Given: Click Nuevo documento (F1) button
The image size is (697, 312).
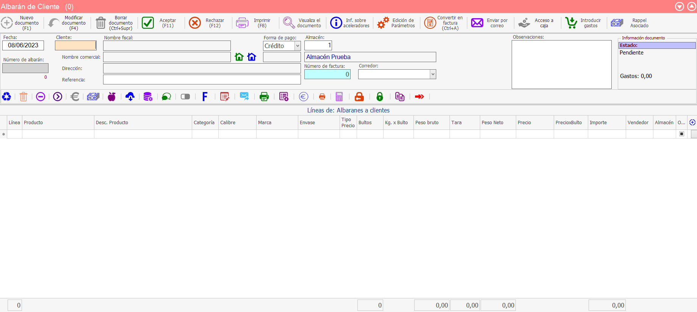Looking at the screenshot, I should click(21, 23).
